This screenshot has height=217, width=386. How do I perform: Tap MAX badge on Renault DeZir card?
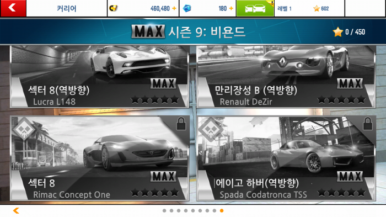tap(350, 83)
